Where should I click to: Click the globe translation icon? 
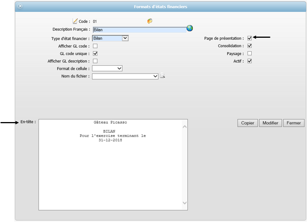click(x=190, y=28)
